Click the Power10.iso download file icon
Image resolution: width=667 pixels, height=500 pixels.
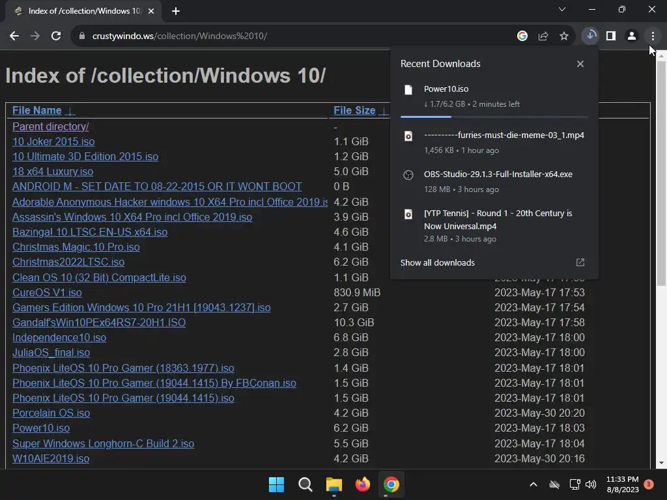coord(408,90)
